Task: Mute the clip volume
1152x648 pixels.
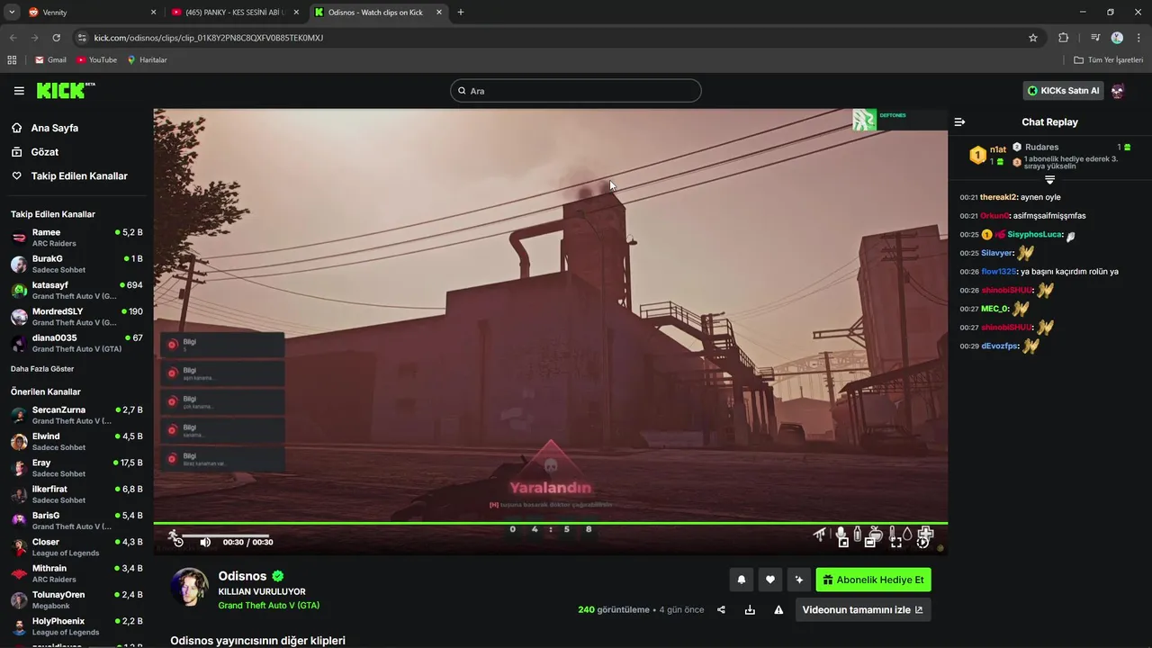Action: click(x=205, y=542)
